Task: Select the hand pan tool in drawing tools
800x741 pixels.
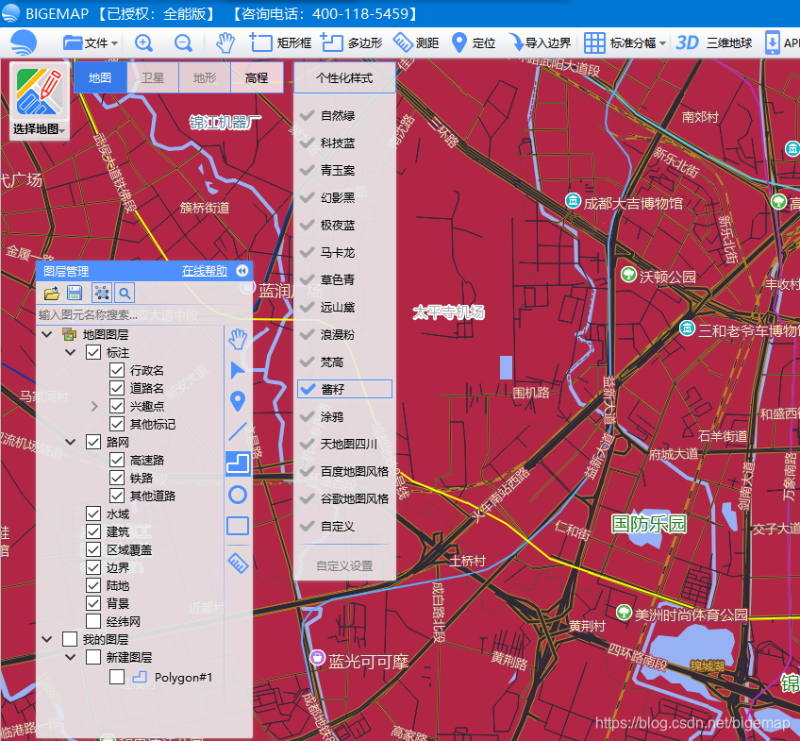Action: pos(238,339)
